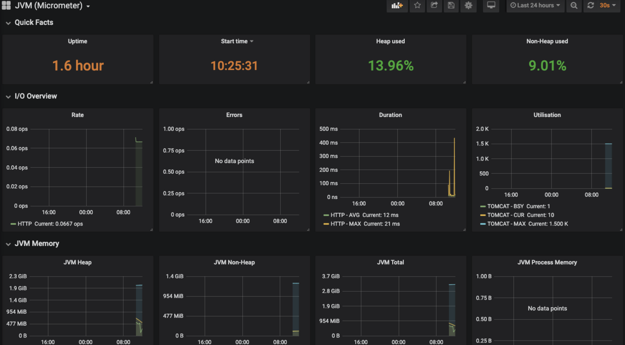Save the dashboard with floppy icon
Screen dimensions: 625x345
(451, 6)
